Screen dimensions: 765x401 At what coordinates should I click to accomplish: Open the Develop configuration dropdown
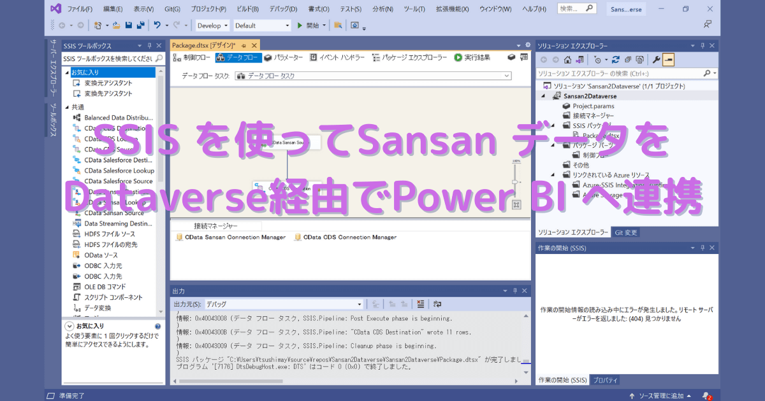click(x=212, y=25)
